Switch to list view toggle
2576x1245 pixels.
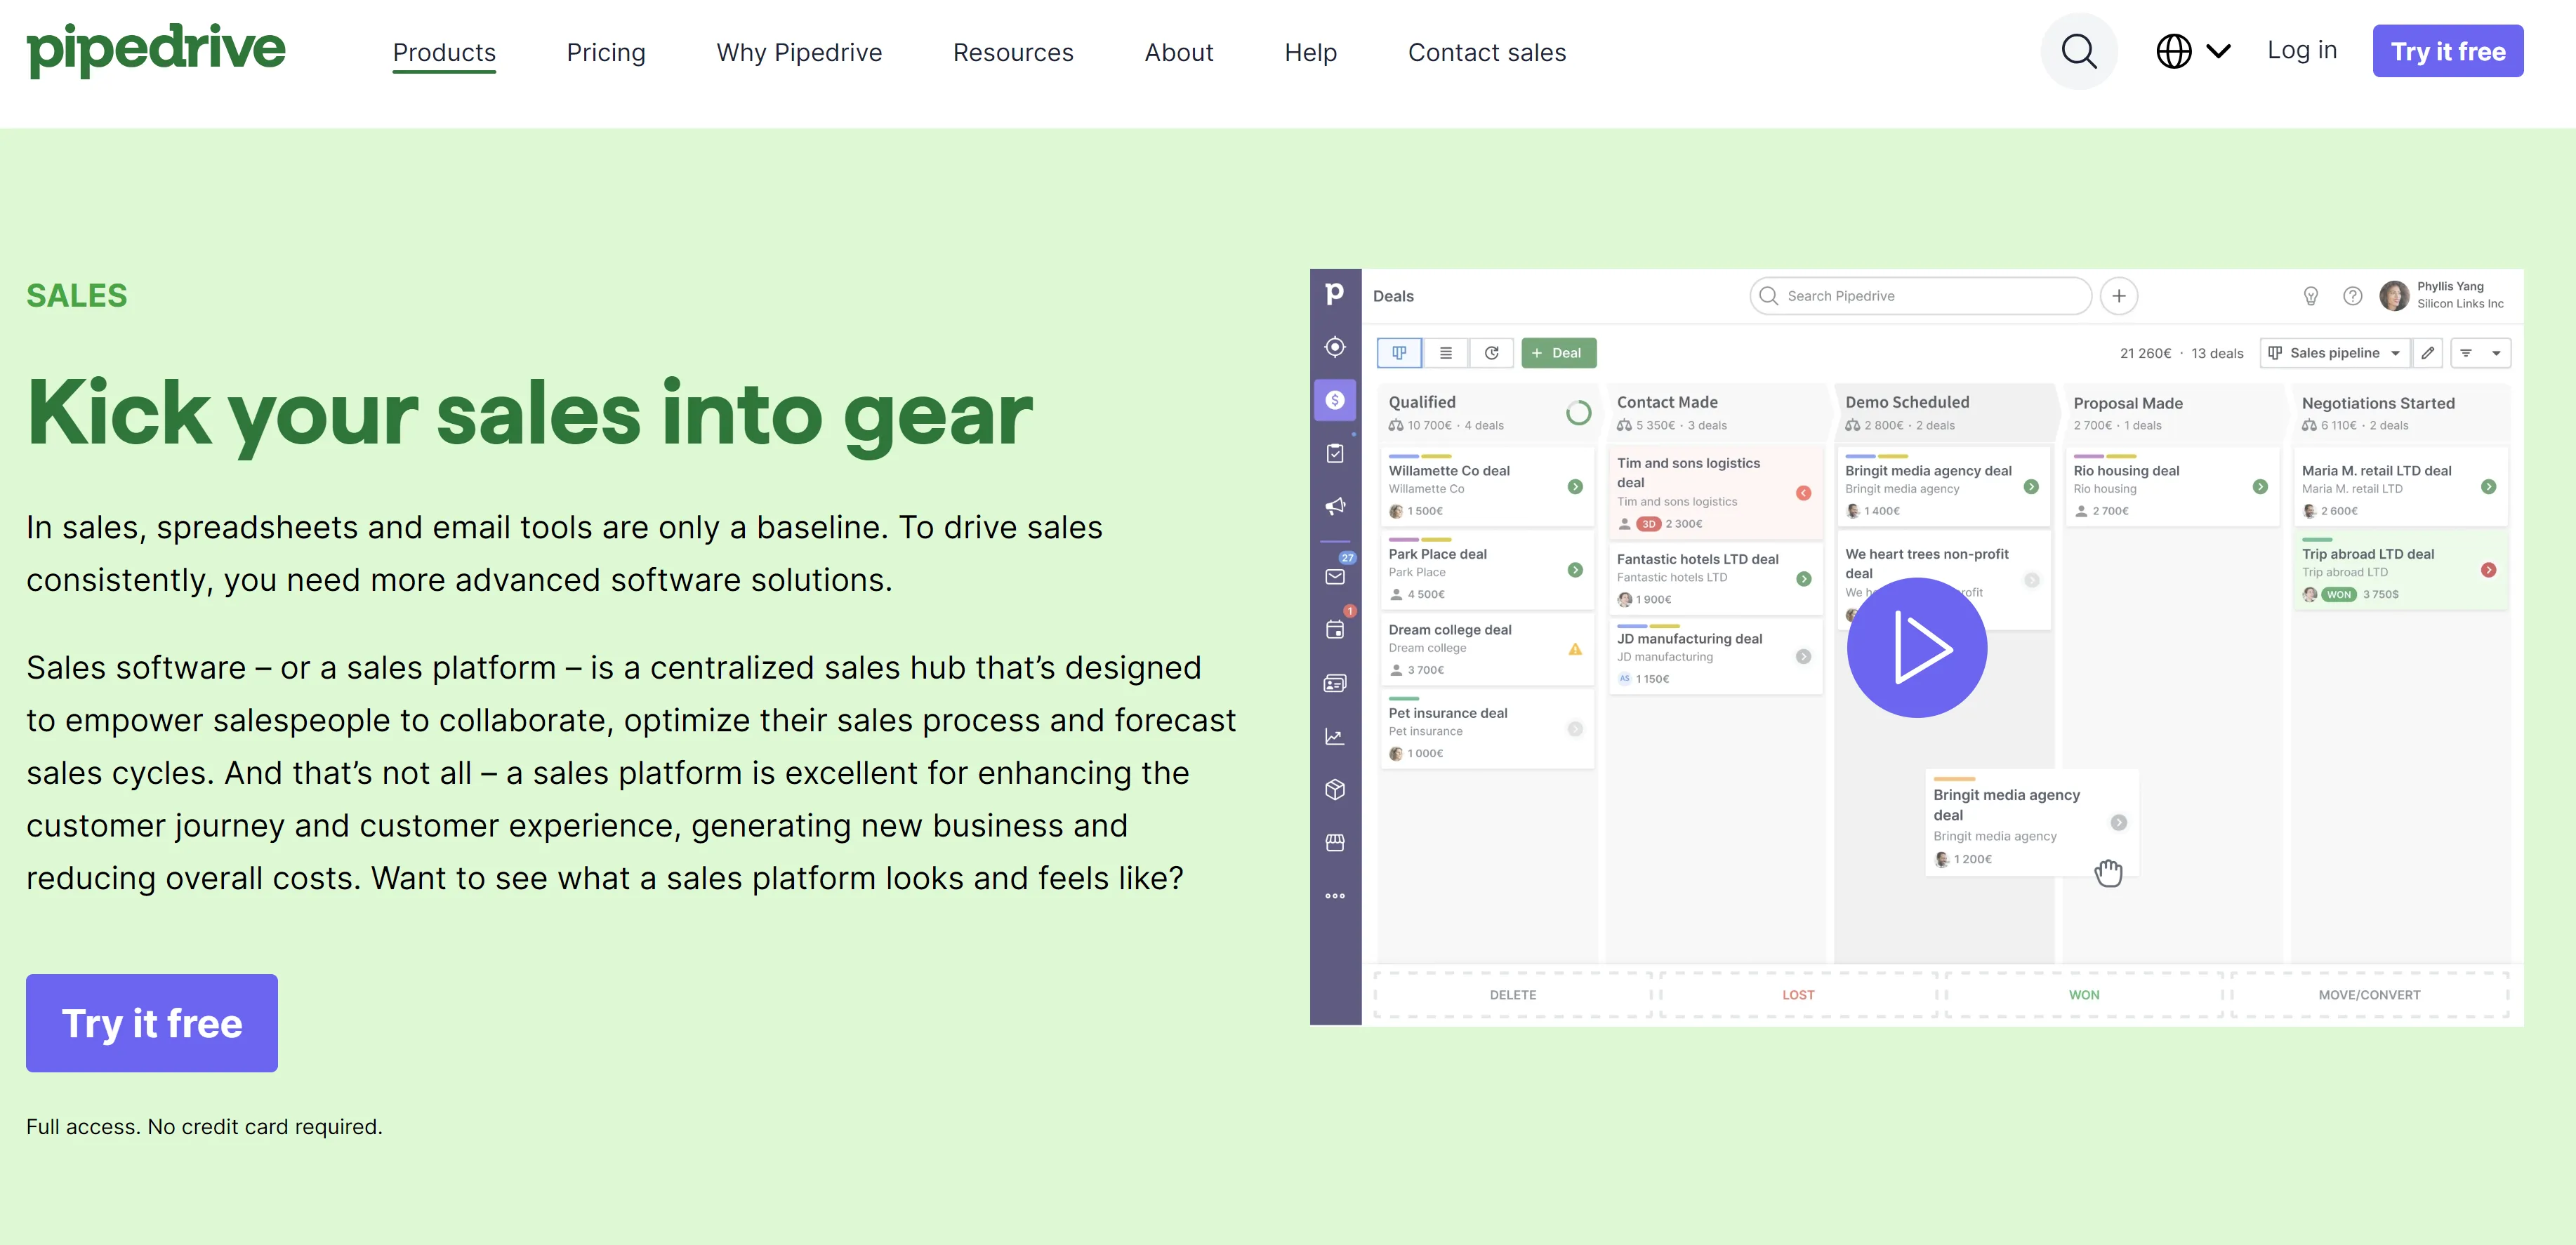(1445, 353)
